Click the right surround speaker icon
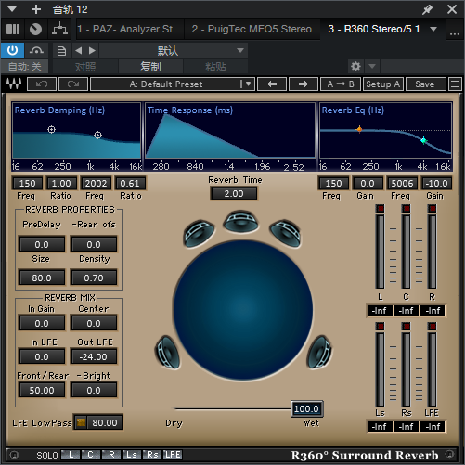 click(319, 352)
